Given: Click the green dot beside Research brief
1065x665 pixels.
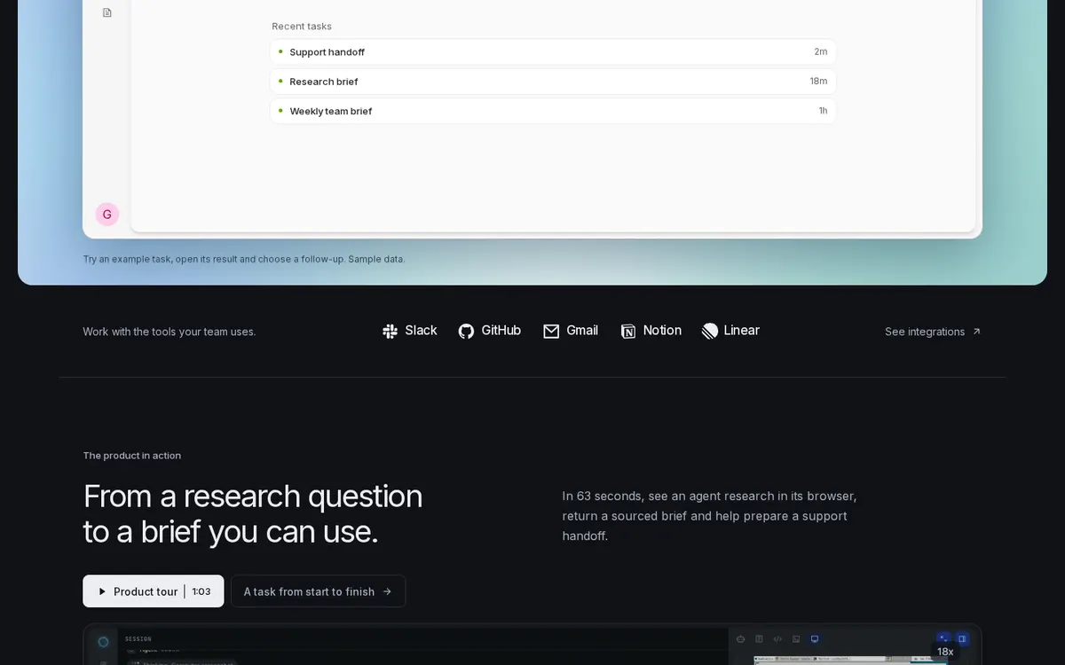Looking at the screenshot, I should (x=280, y=81).
